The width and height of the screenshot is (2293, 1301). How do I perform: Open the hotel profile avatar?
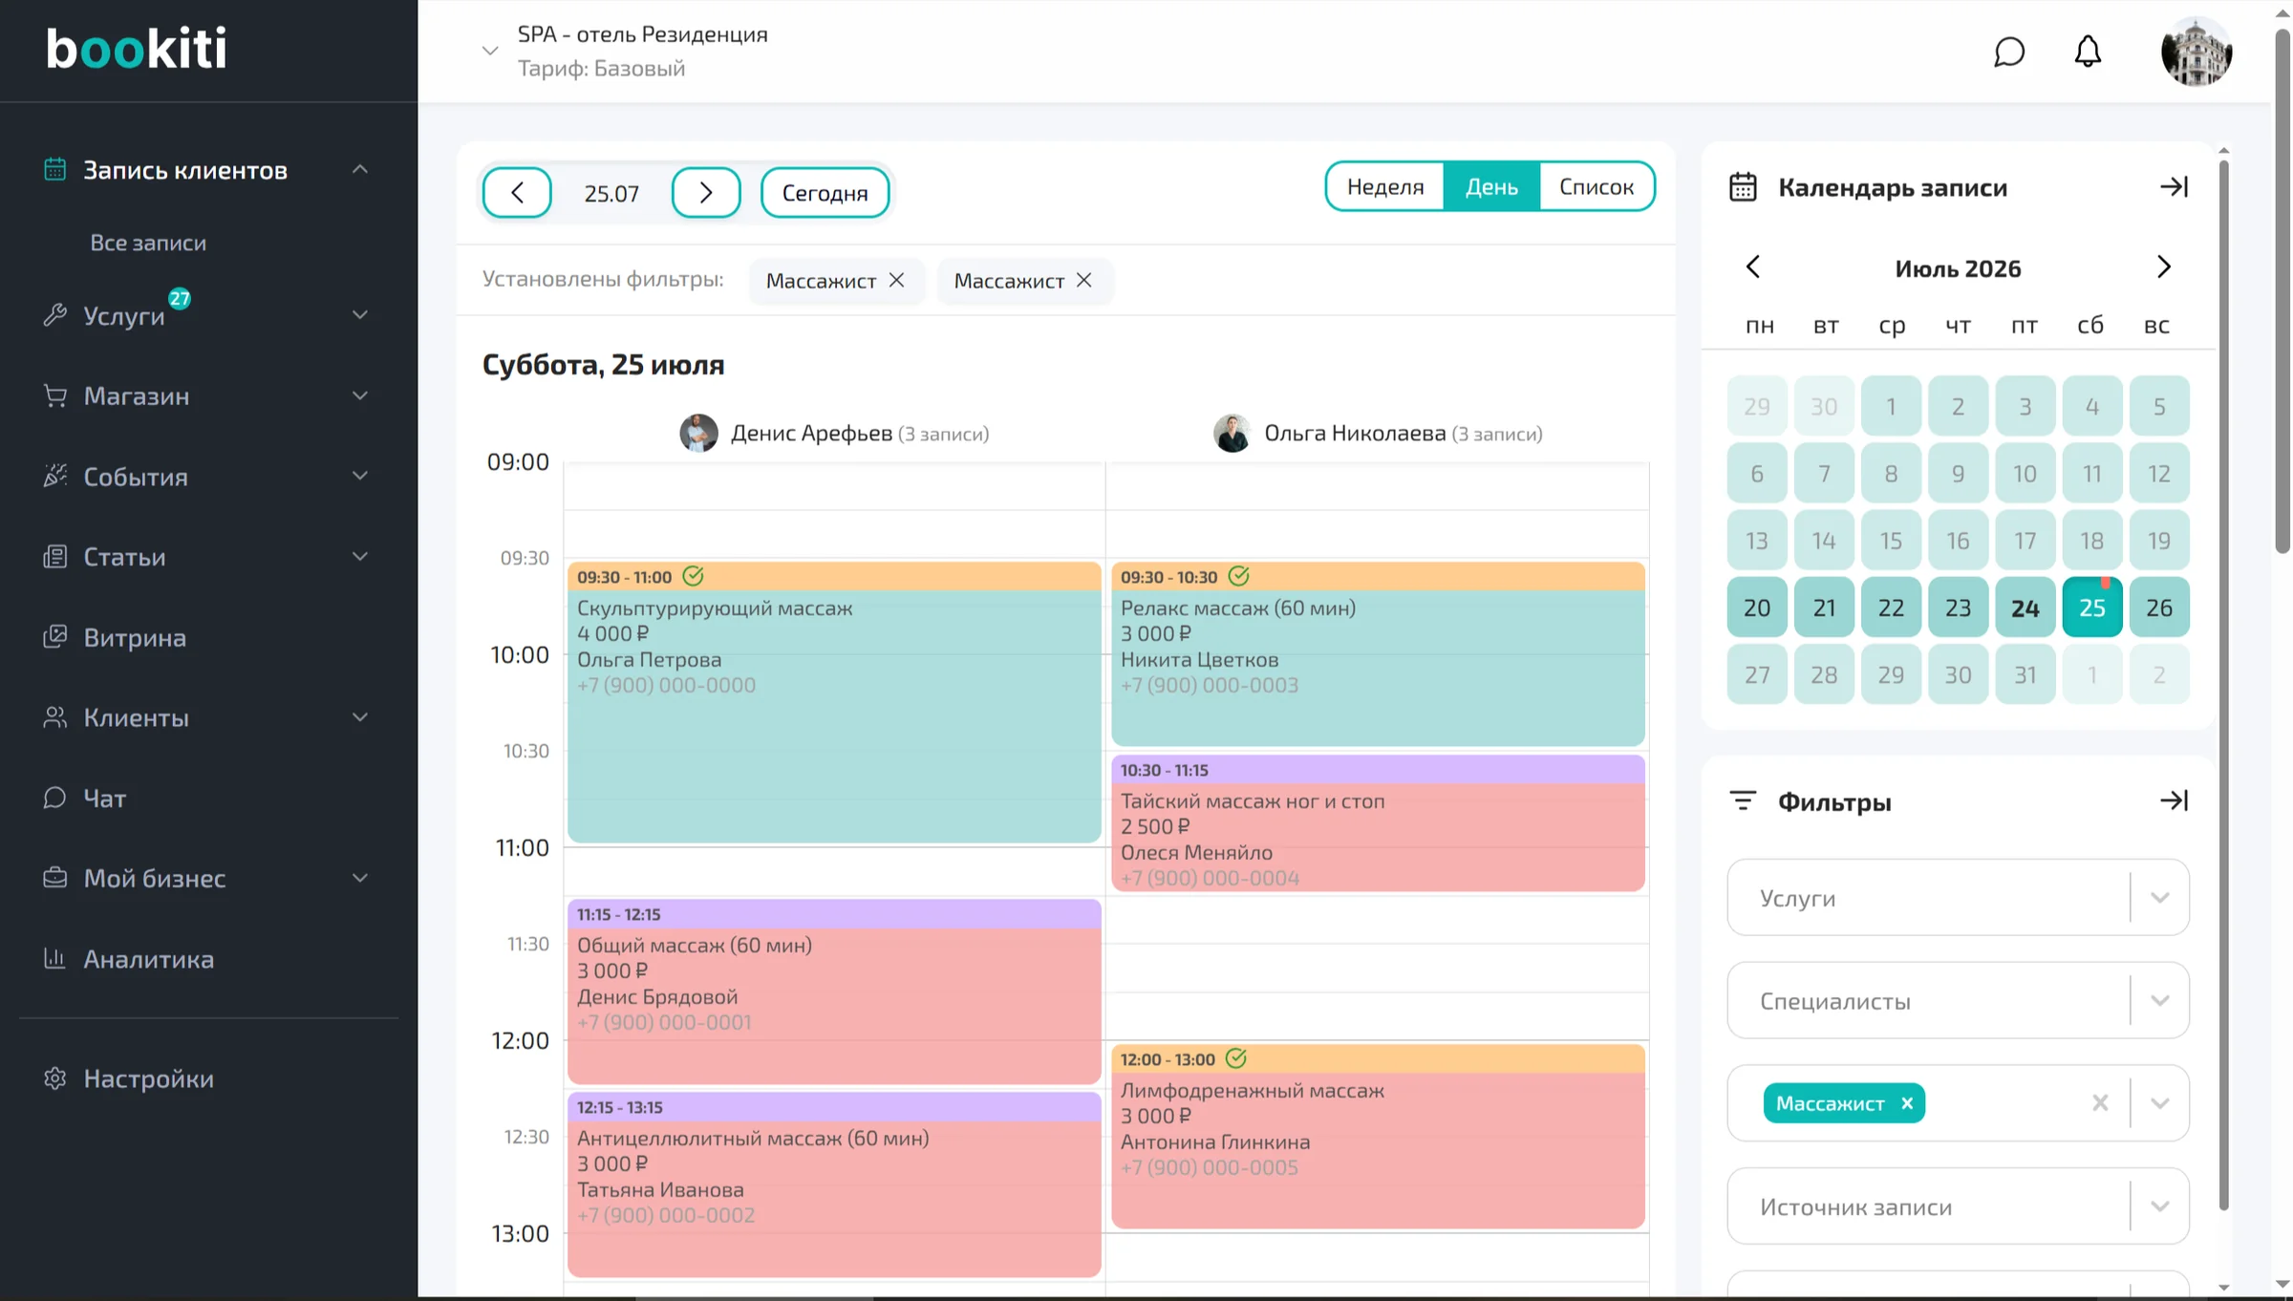2196,52
